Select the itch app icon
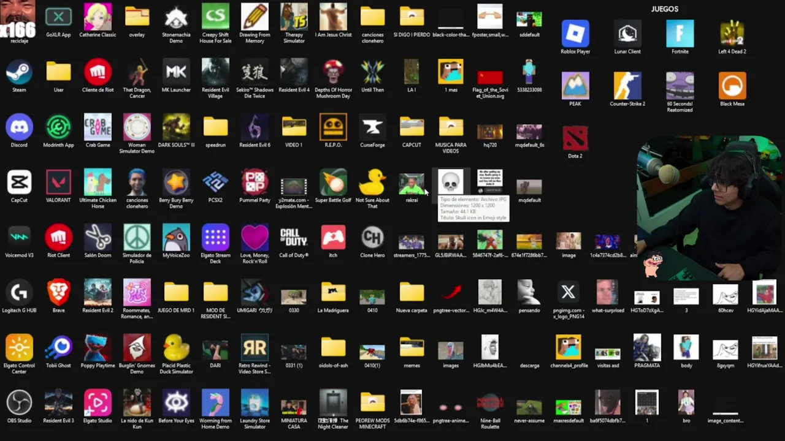Screen dimensions: 785x441 [333, 238]
